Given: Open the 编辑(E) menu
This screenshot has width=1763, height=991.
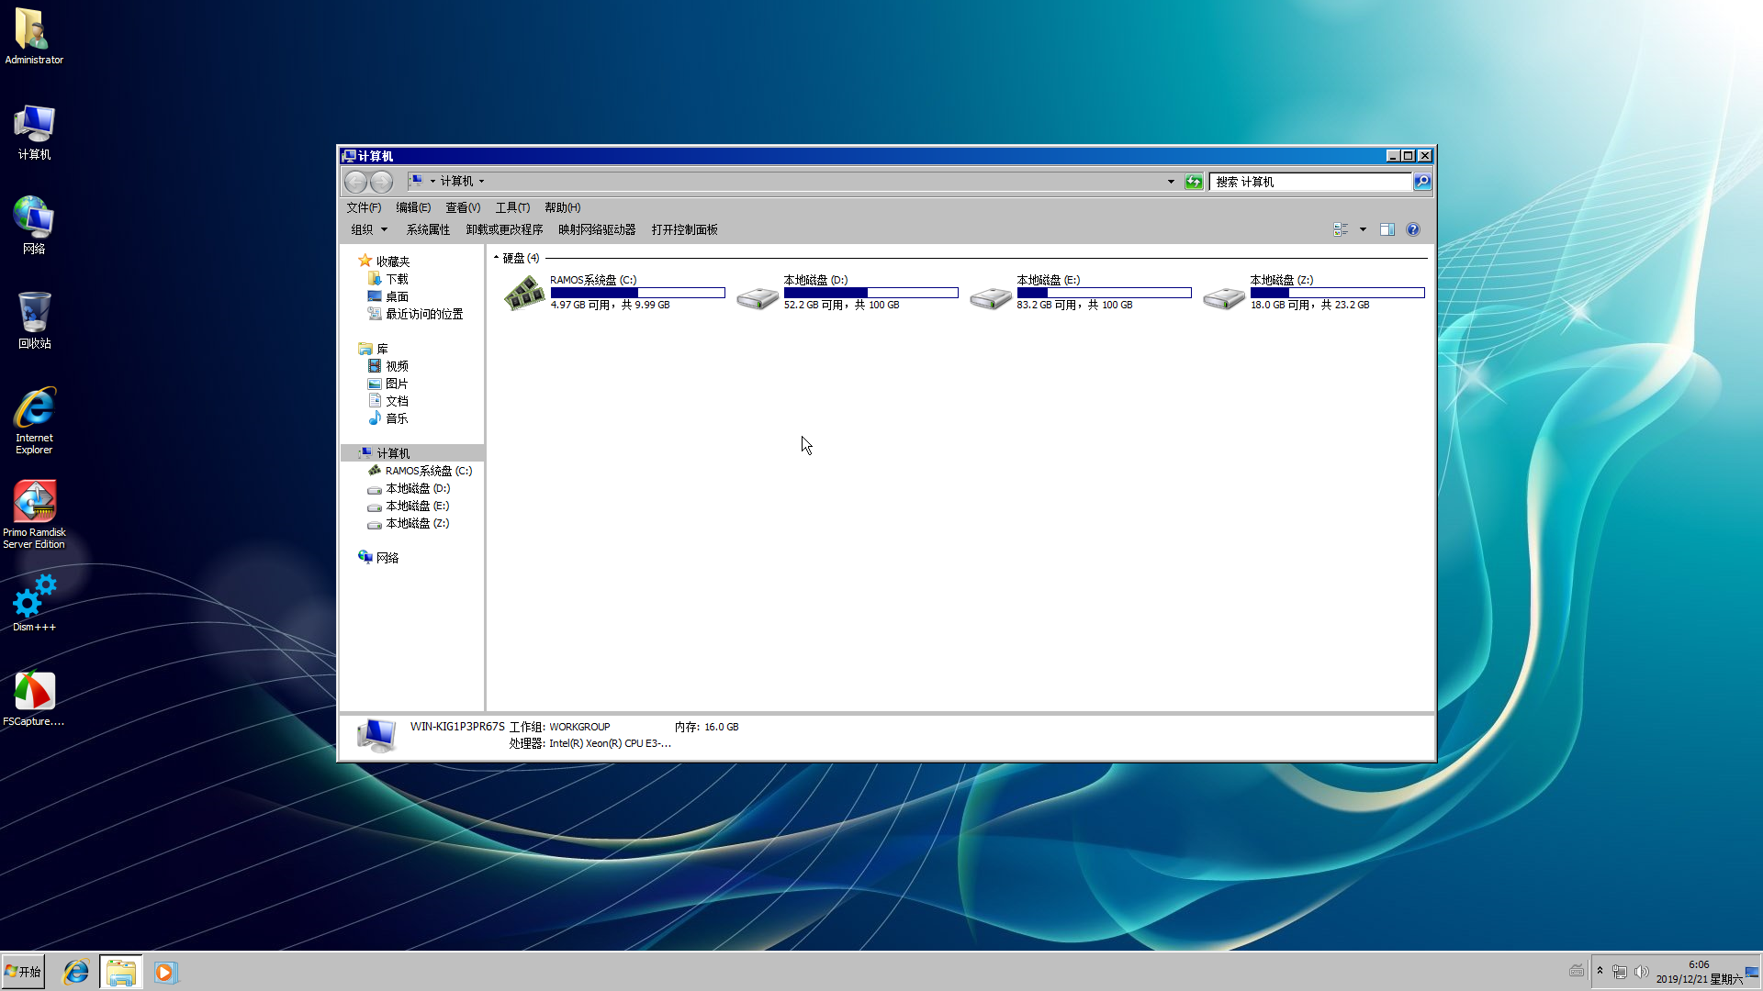Looking at the screenshot, I should click(413, 207).
